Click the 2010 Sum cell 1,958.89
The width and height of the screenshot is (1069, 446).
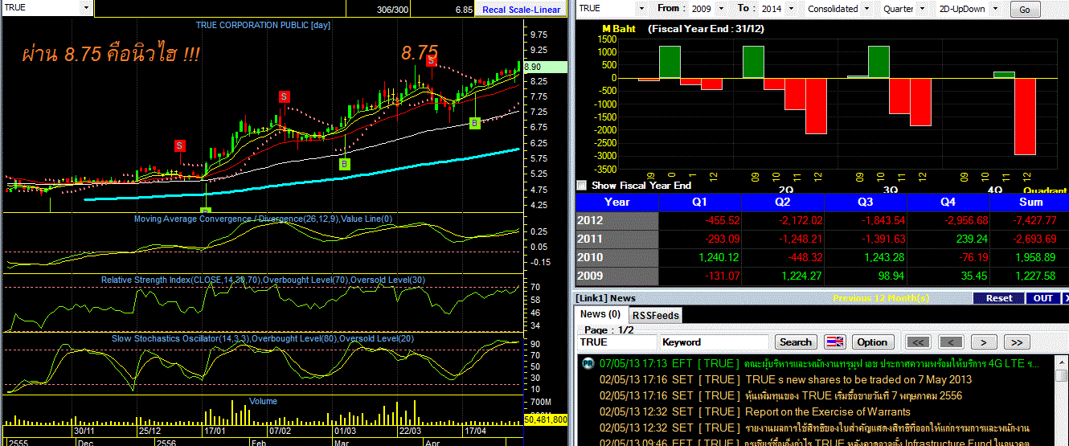click(1030, 257)
